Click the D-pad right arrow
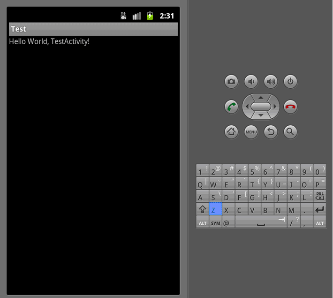The width and height of the screenshot is (333, 298). [x=275, y=107]
